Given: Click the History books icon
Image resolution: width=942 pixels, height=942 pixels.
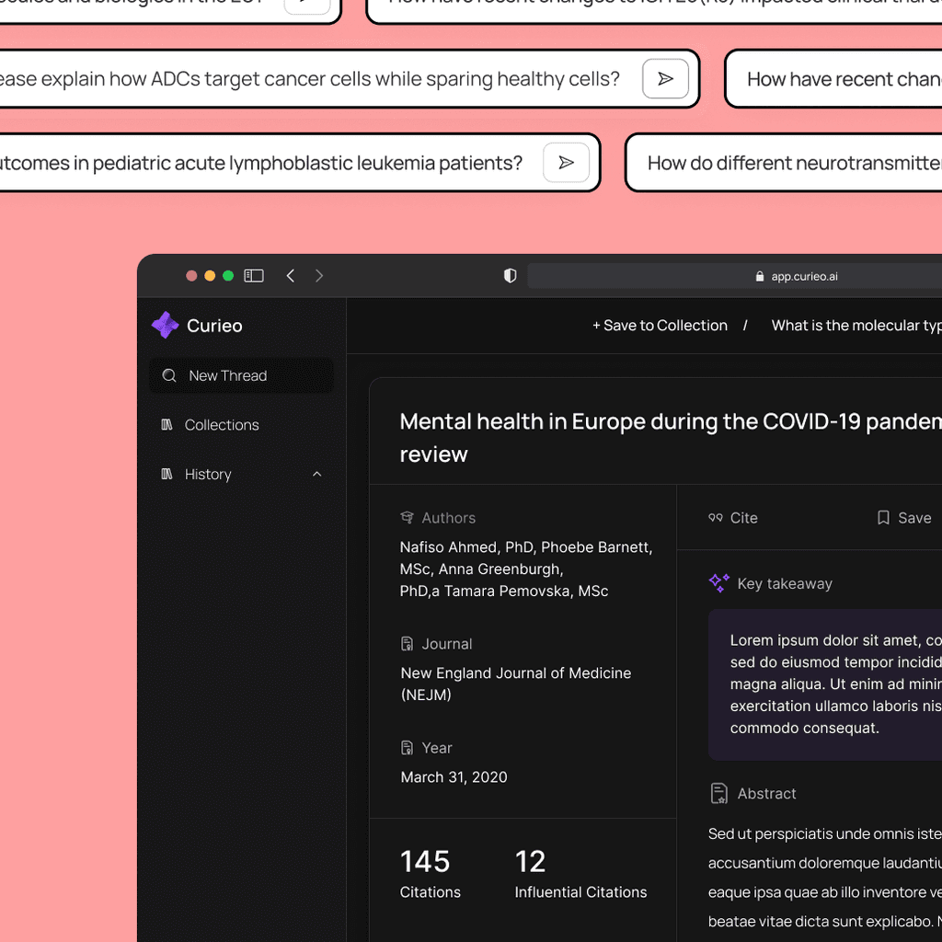Looking at the screenshot, I should pyautogui.click(x=167, y=474).
